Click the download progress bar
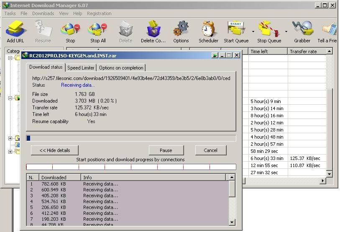 tap(131, 138)
